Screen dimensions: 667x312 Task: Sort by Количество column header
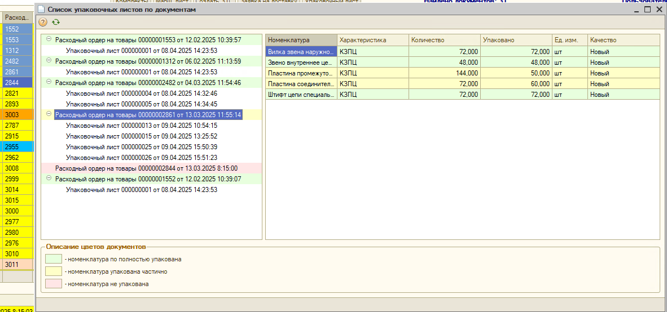445,41
